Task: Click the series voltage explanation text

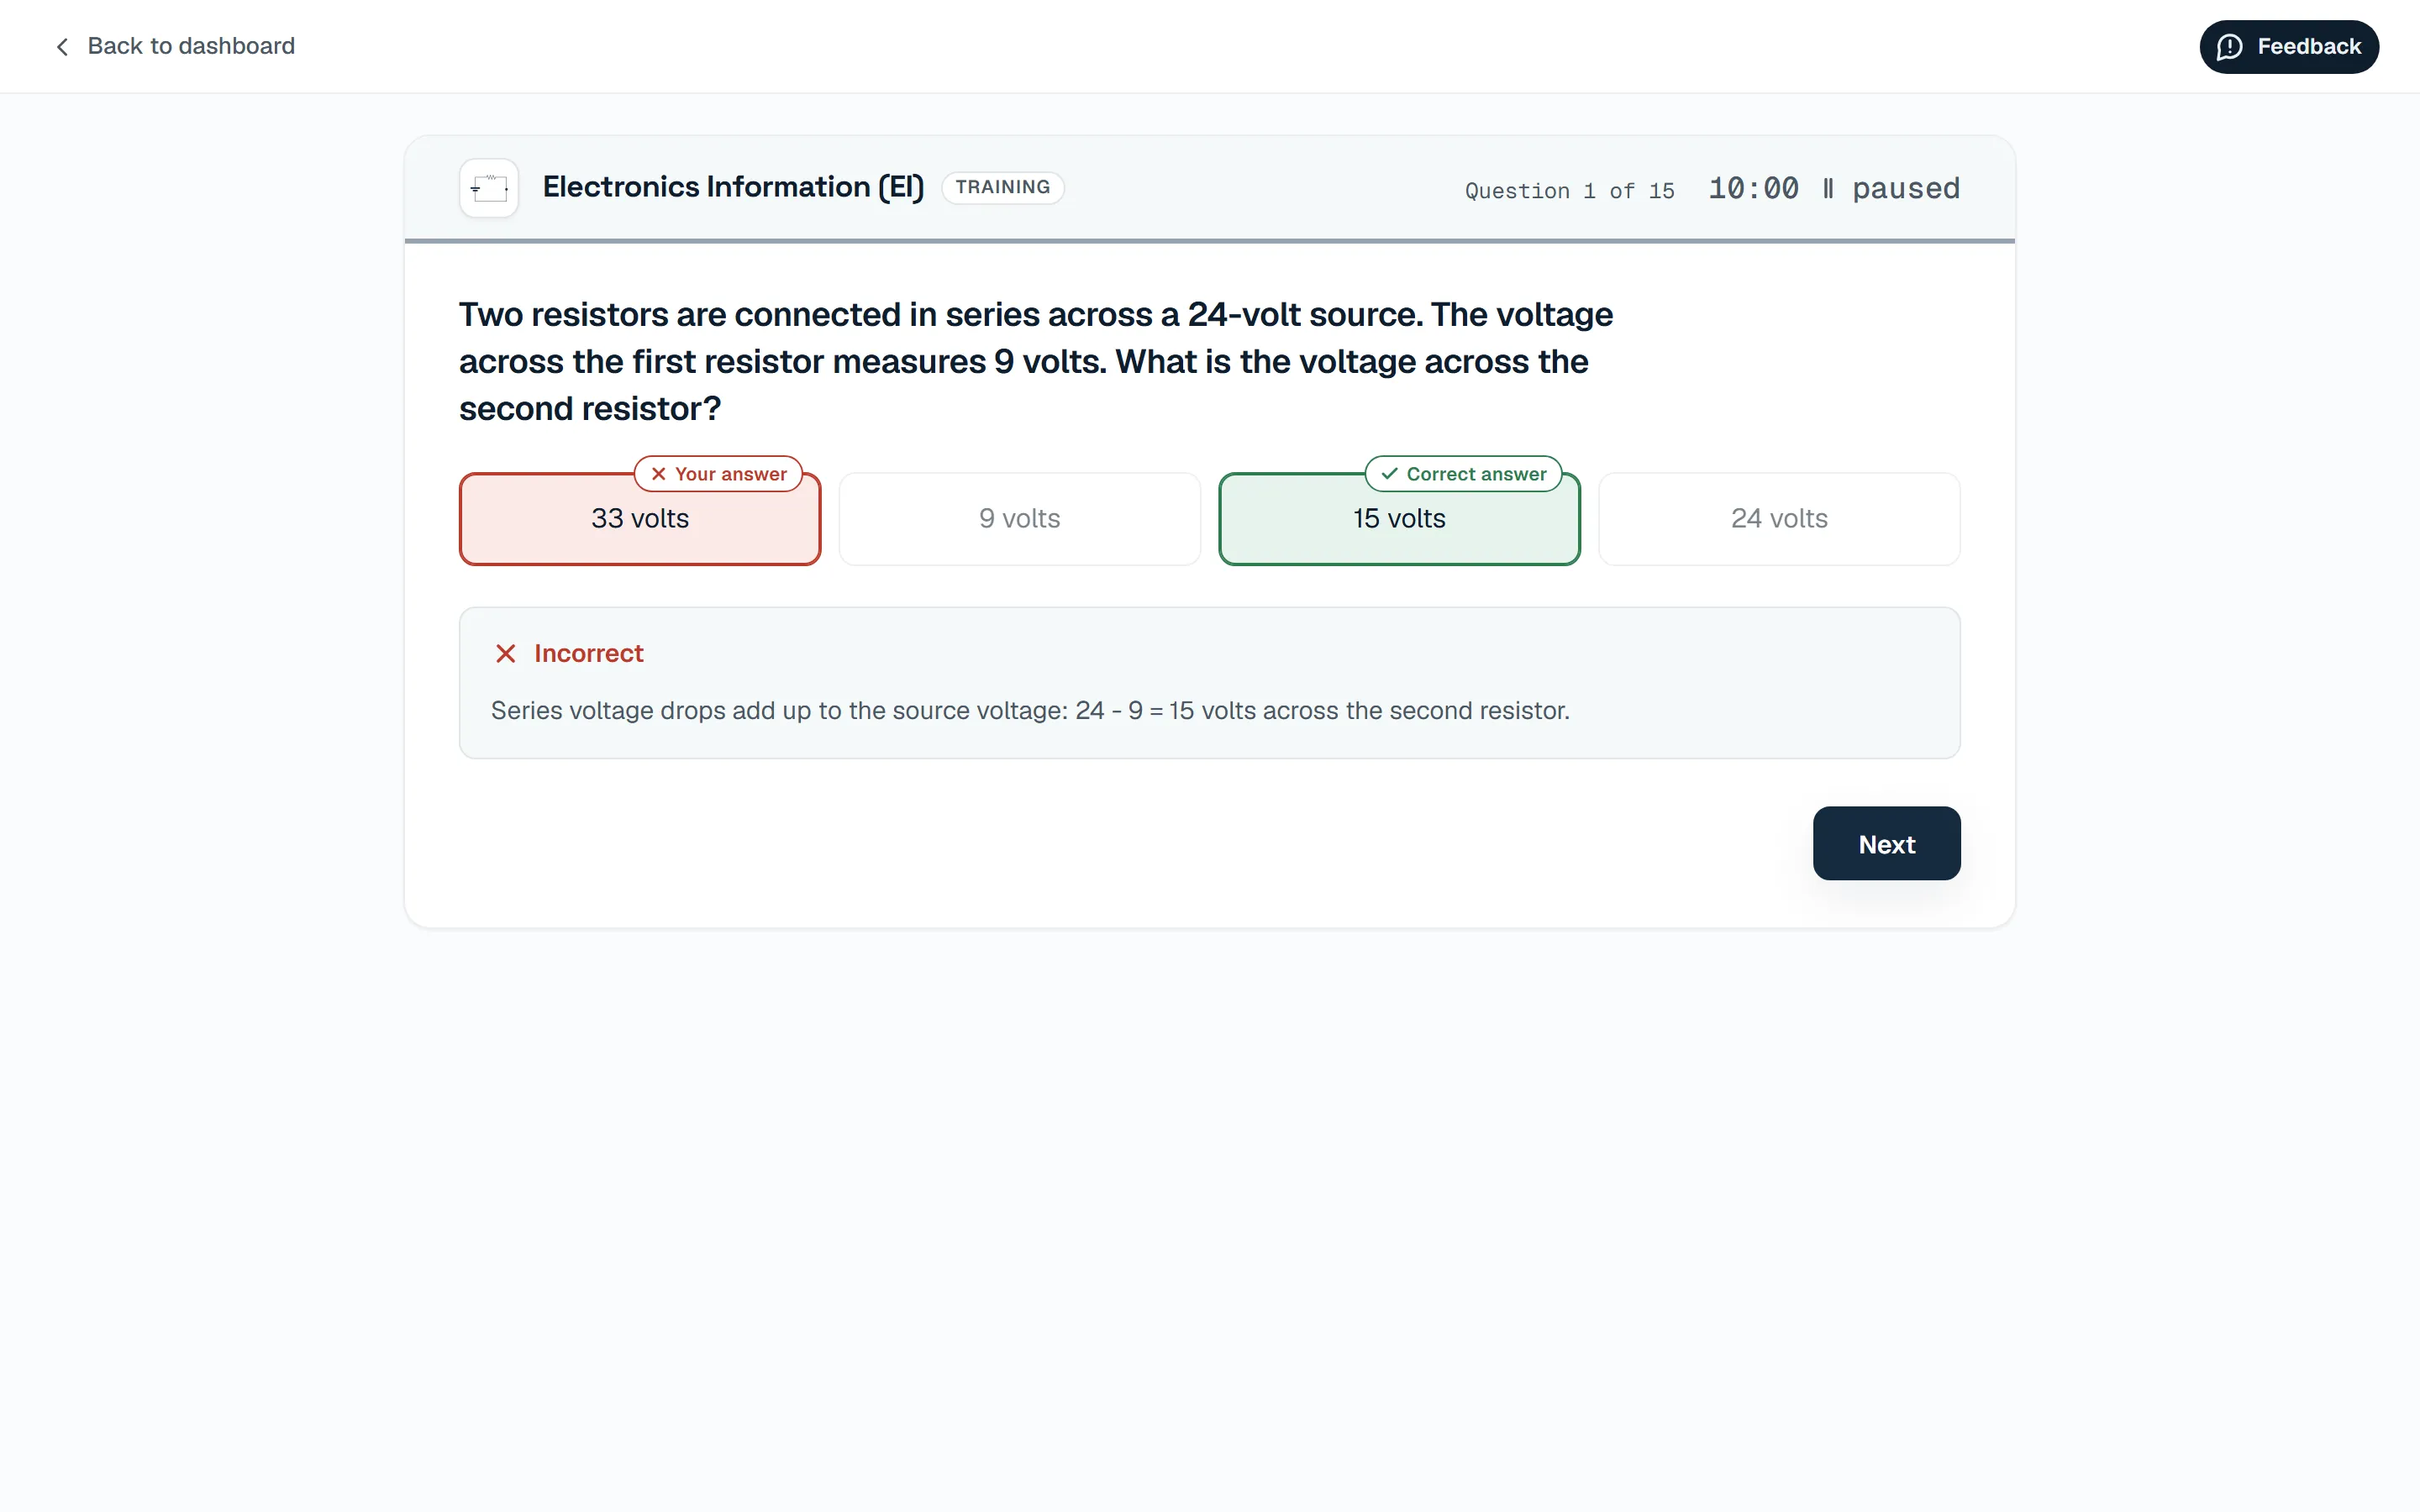Action: click(1030, 711)
